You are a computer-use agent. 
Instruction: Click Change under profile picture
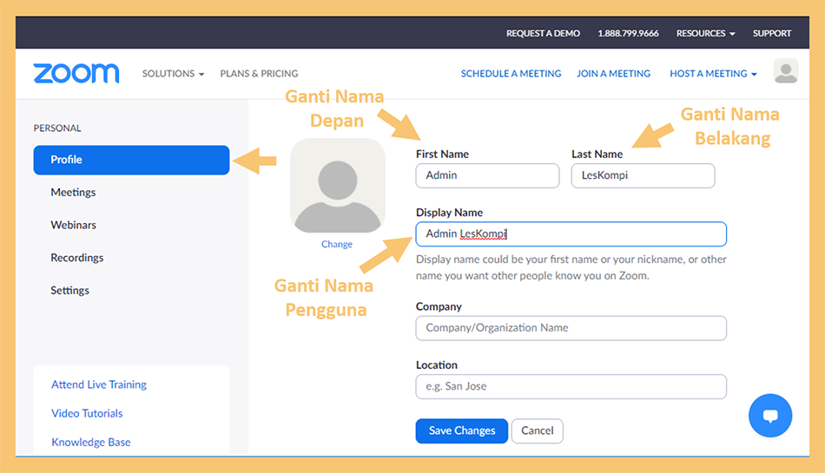click(337, 245)
